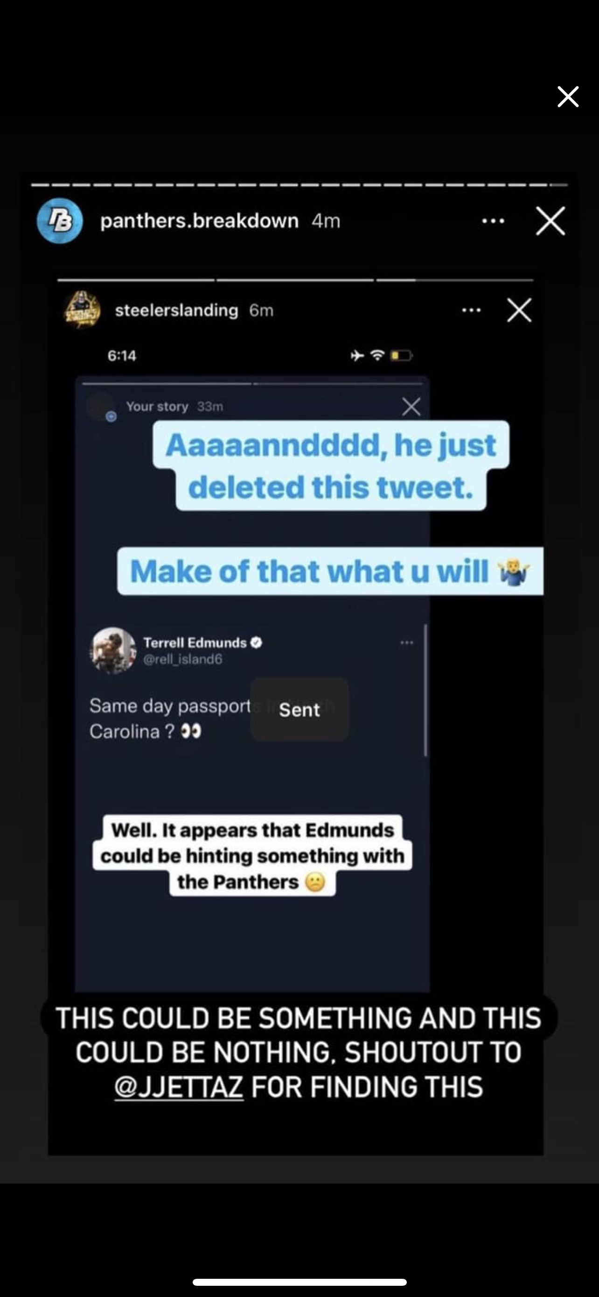Open the steelerslanding username
The image size is (599, 1297).
click(x=176, y=310)
